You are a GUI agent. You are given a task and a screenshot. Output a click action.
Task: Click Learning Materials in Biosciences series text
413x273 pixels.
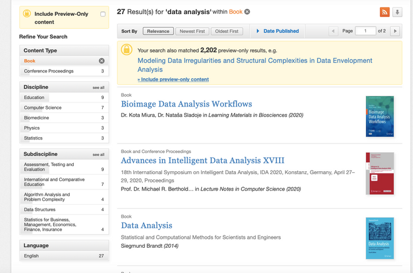click(x=248, y=115)
